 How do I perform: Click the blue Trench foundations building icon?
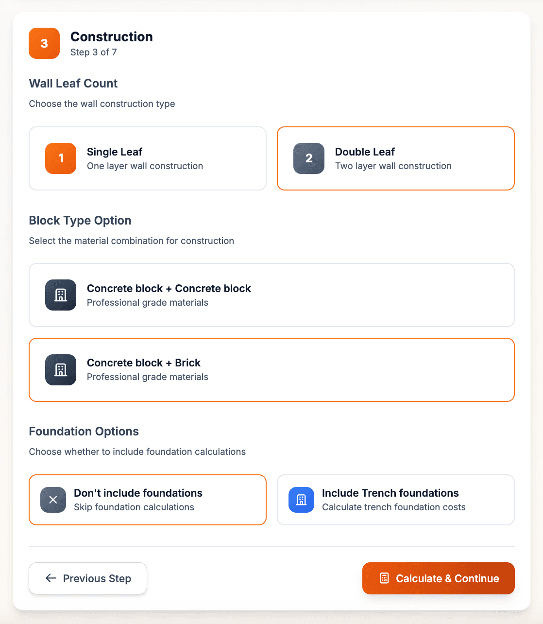click(x=301, y=500)
